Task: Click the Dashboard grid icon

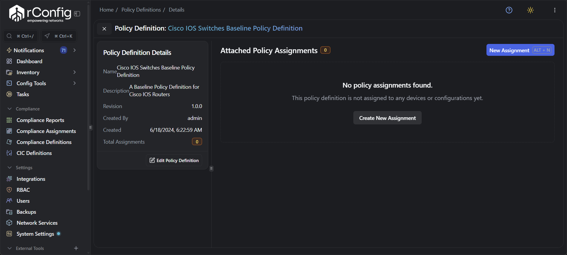Action: [x=9, y=61]
